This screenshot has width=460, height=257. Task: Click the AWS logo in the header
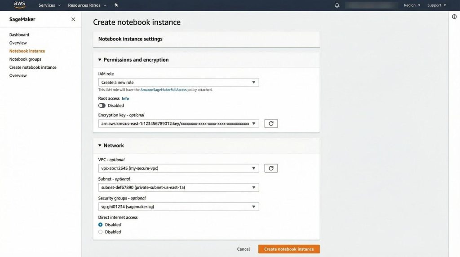tap(19, 5)
